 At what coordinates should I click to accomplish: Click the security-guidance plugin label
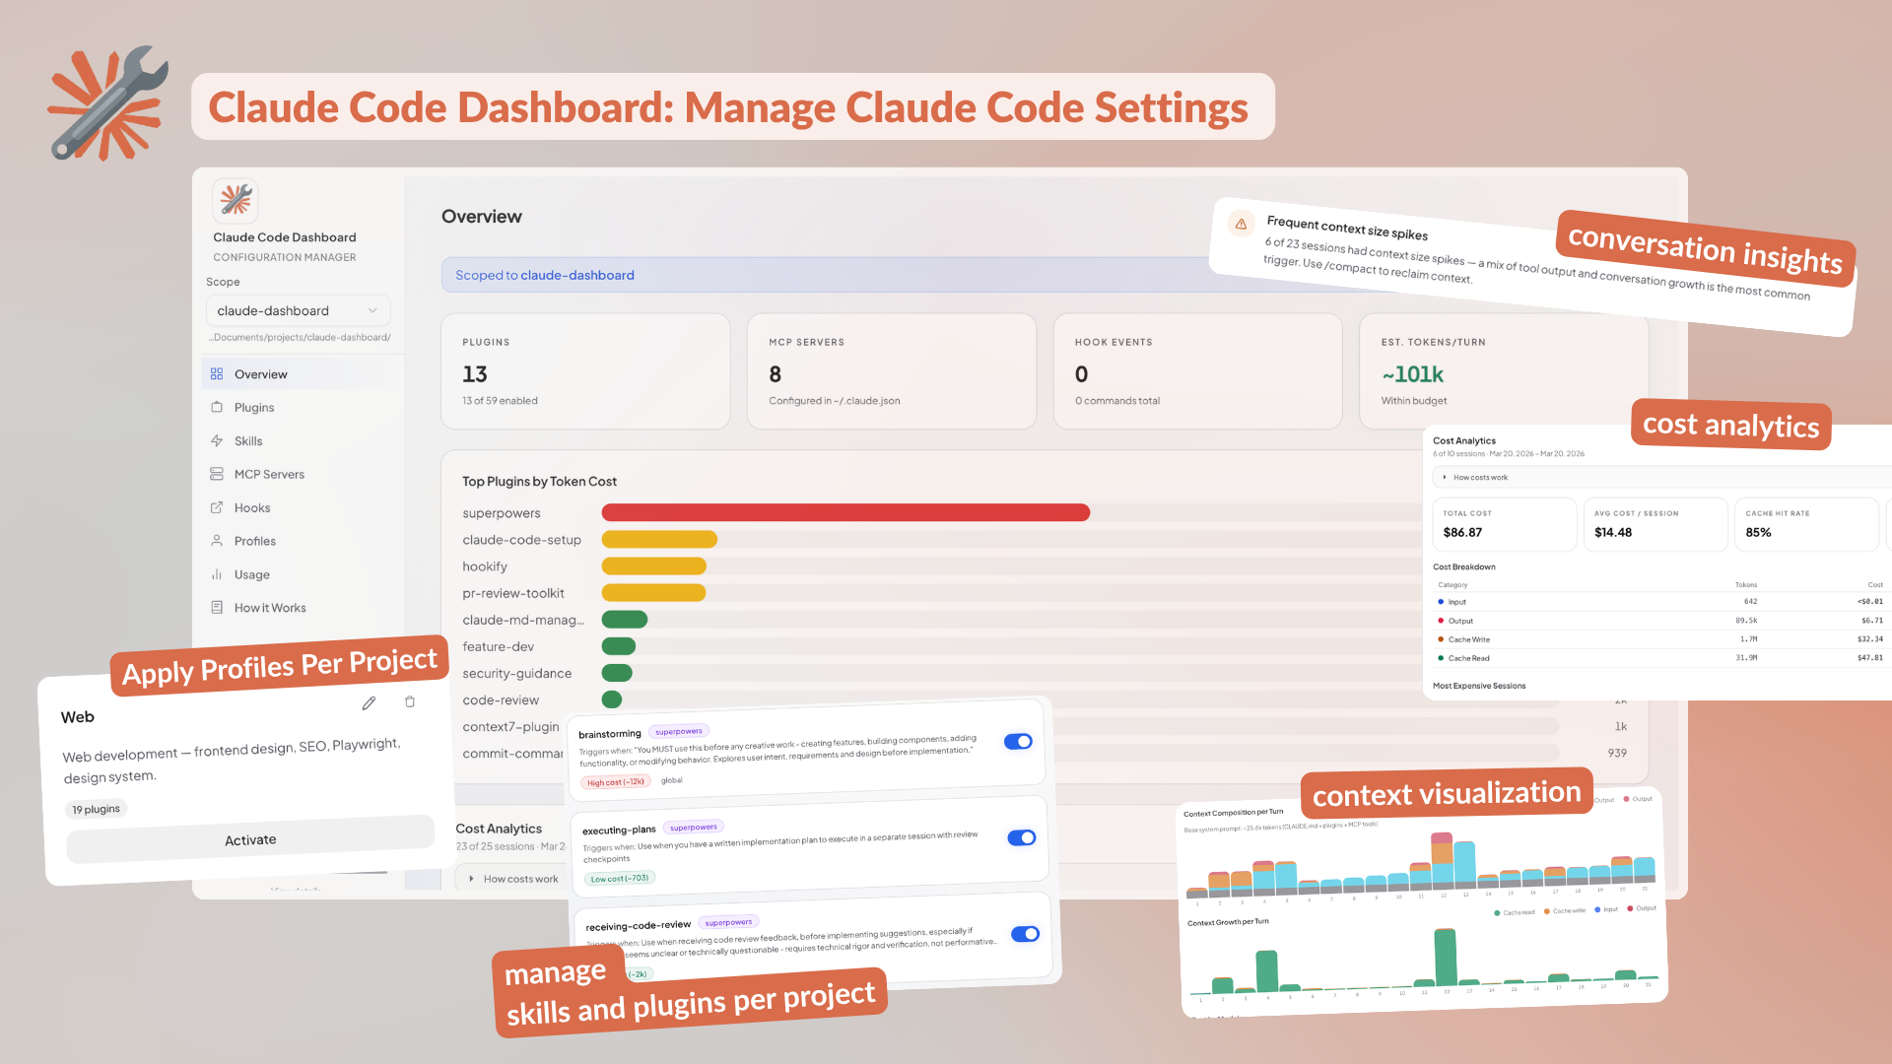point(517,673)
